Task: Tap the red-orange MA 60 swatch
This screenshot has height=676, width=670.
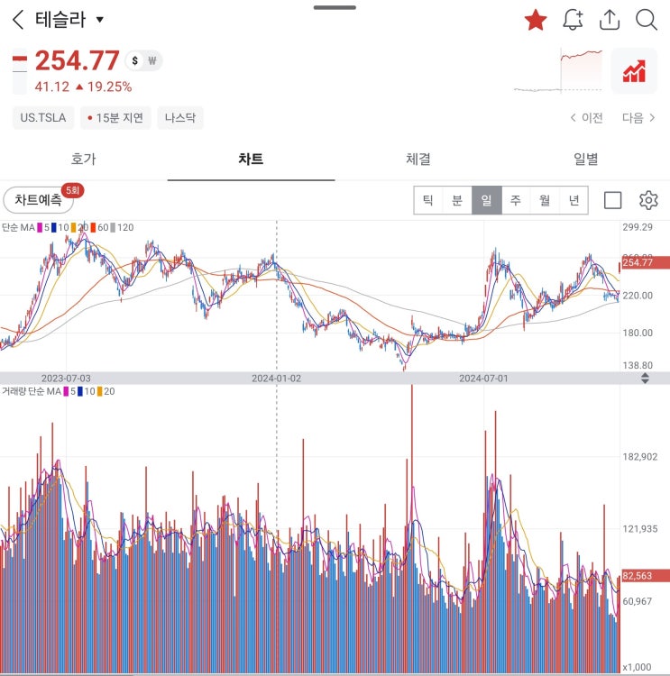Action: tap(93, 227)
